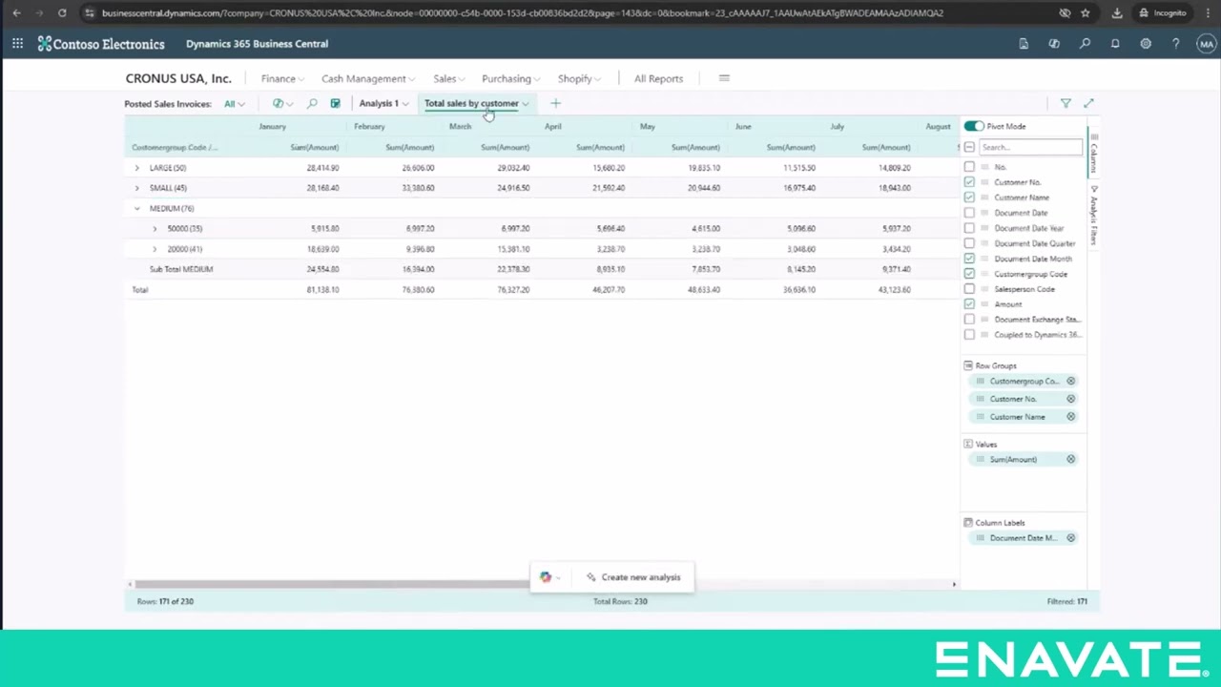This screenshot has width=1221, height=687.
Task: Toggle the analysis mode icon
Action: click(335, 103)
